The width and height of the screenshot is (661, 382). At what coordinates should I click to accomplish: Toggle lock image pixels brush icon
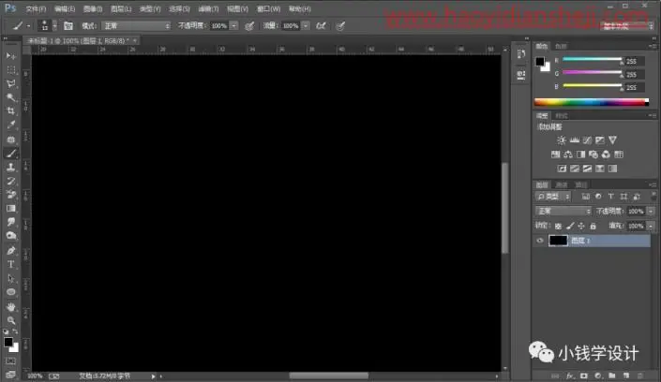pyautogui.click(x=570, y=227)
